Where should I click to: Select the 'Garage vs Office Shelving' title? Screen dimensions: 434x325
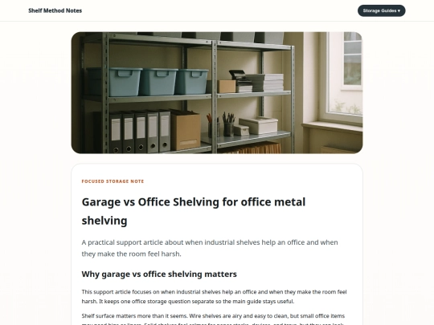[194, 211]
